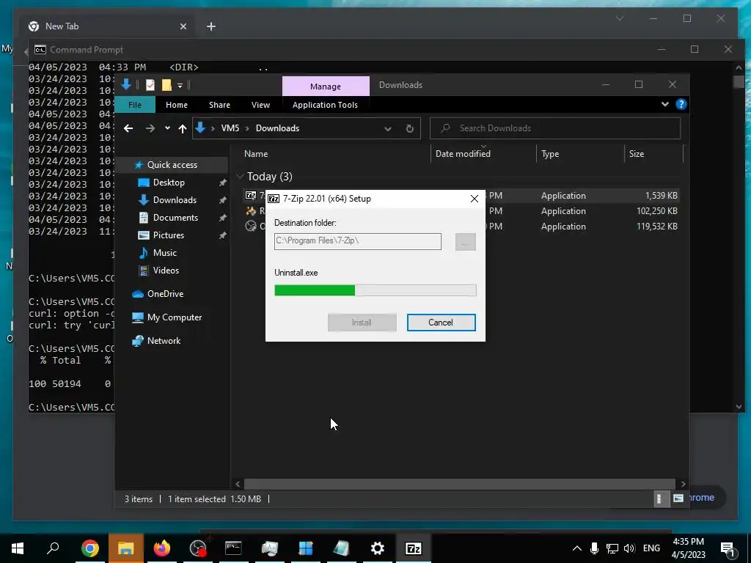Click the green installation progress bar
Screen dimensions: 751x563
(x=375, y=290)
